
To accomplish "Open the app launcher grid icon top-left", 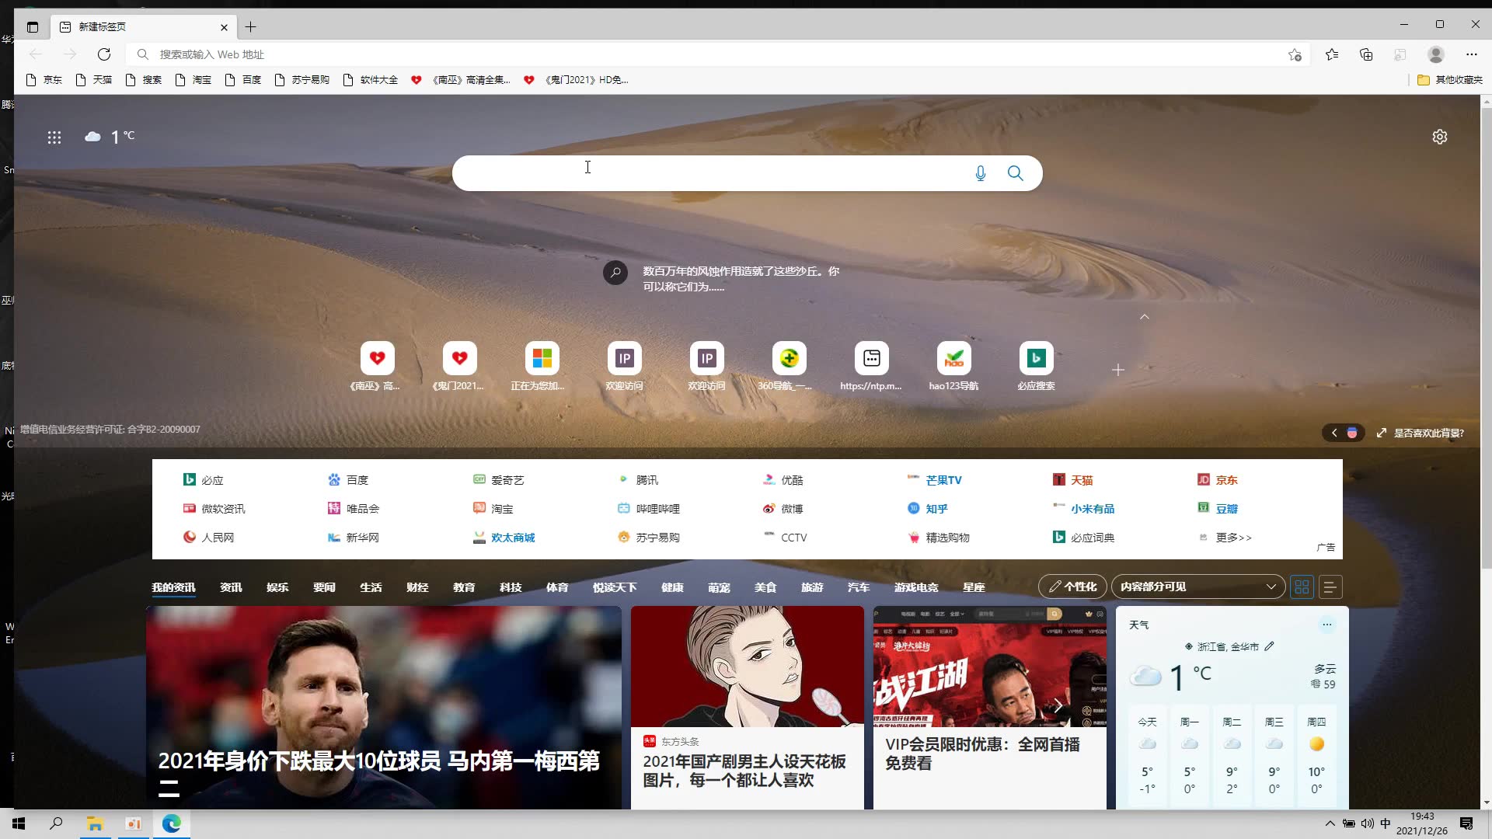I will pyautogui.click(x=54, y=137).
